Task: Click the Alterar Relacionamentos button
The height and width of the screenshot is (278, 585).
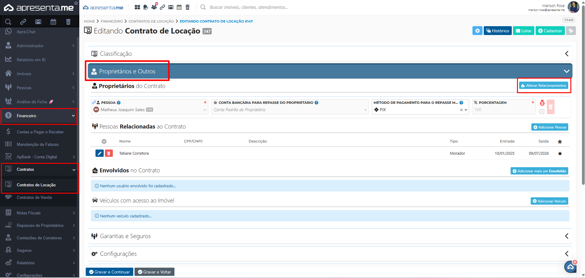Action: pyautogui.click(x=544, y=86)
